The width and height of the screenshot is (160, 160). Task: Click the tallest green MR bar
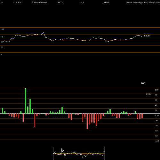tap(25, 101)
